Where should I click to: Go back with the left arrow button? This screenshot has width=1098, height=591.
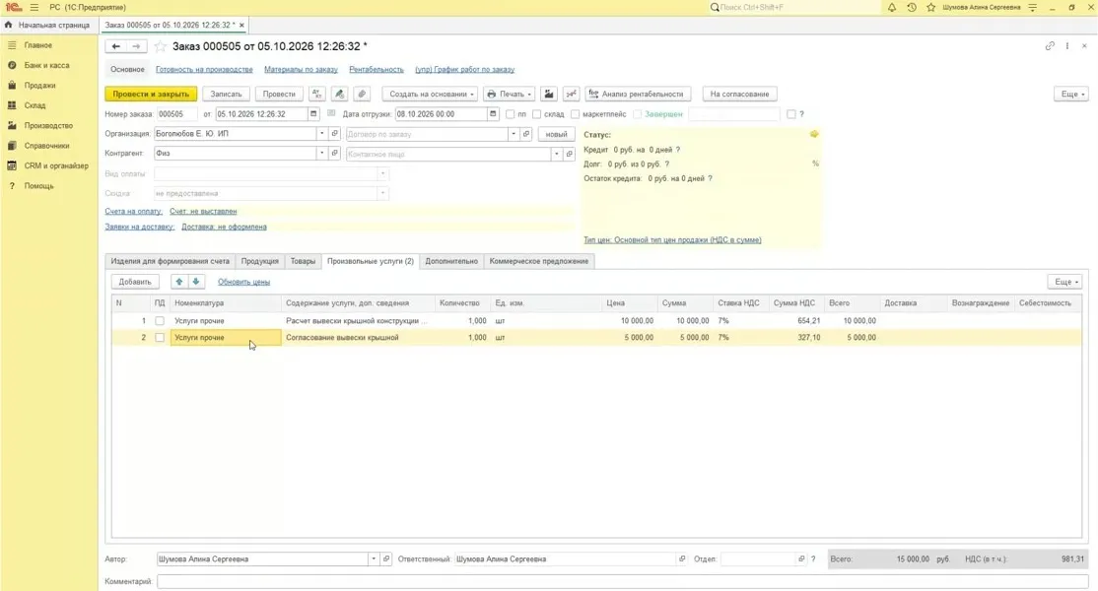click(115, 46)
